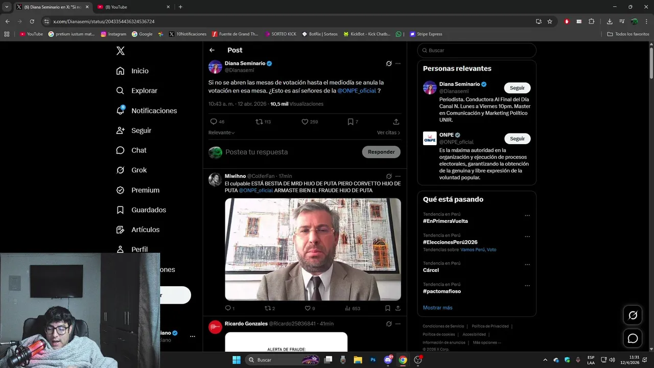Open Más opciones in the footer
The image size is (654, 368).
(x=487, y=342)
